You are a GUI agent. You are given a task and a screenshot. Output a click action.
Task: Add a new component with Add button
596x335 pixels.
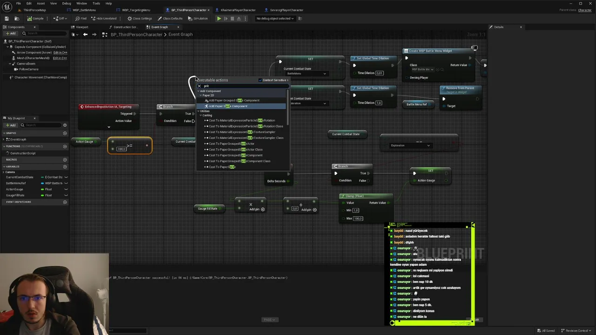pos(10,33)
